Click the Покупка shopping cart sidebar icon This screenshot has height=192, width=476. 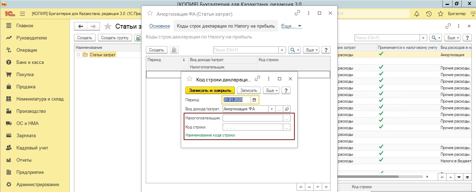pos(9,74)
